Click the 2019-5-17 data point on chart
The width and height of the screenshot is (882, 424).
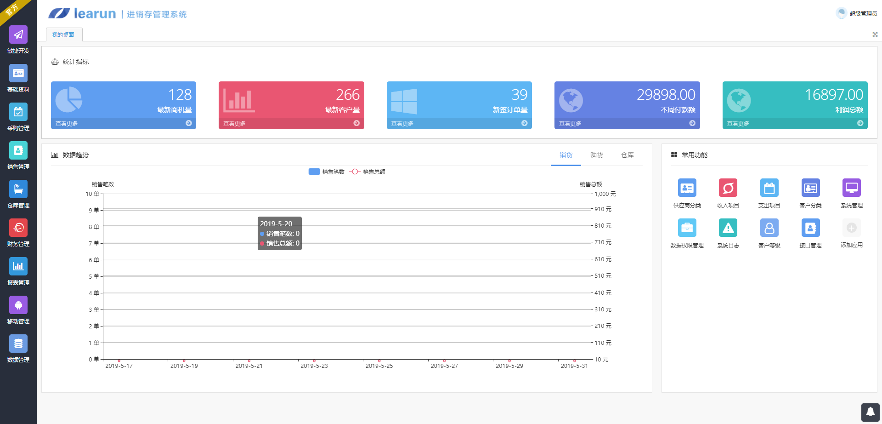119,361
